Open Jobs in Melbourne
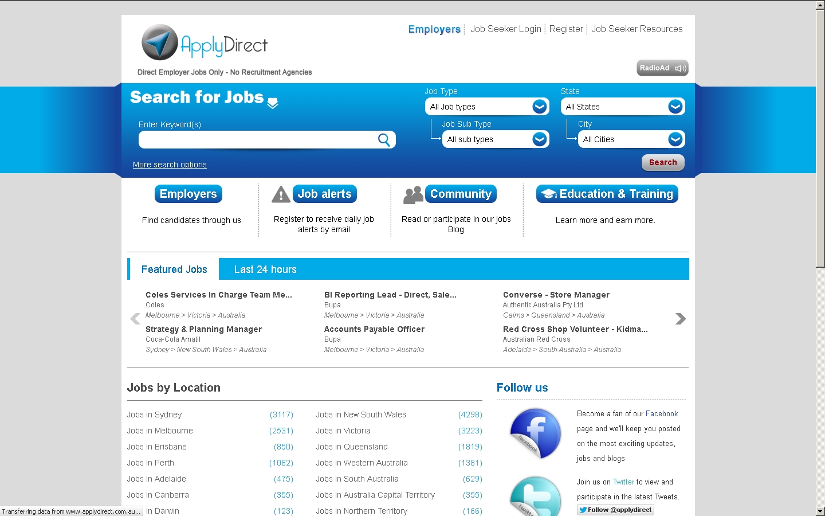 click(x=160, y=431)
